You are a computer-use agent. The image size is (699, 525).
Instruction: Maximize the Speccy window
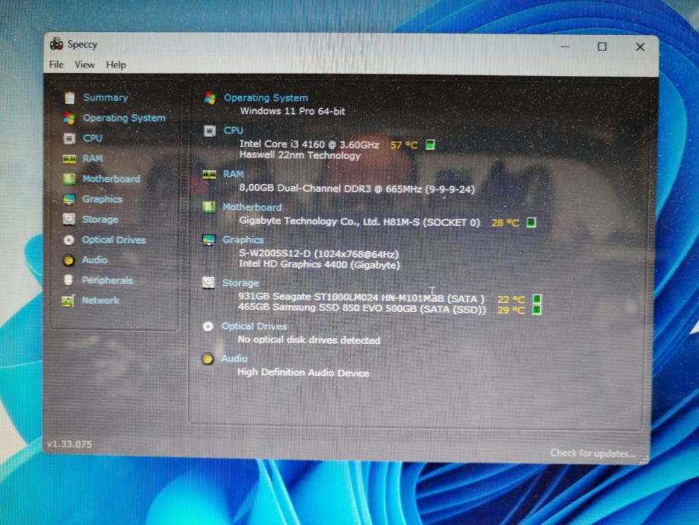point(602,46)
